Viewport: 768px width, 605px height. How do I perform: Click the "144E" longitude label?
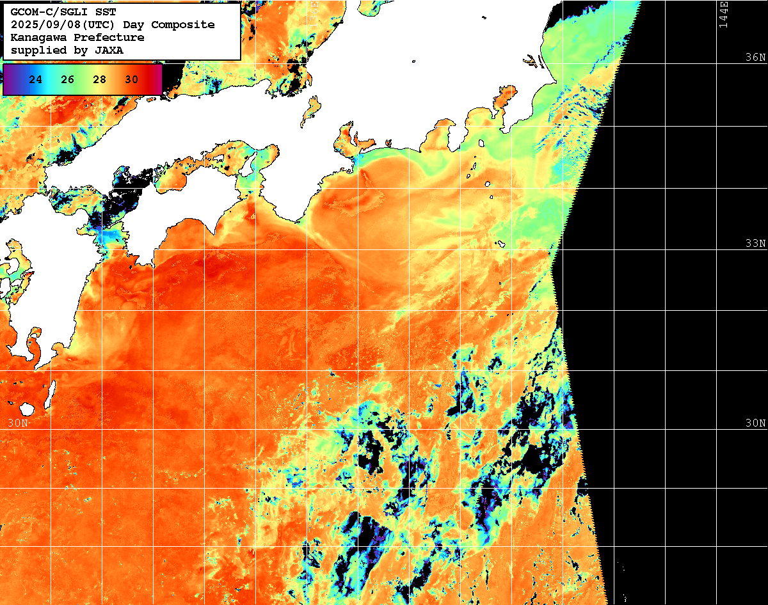724,14
